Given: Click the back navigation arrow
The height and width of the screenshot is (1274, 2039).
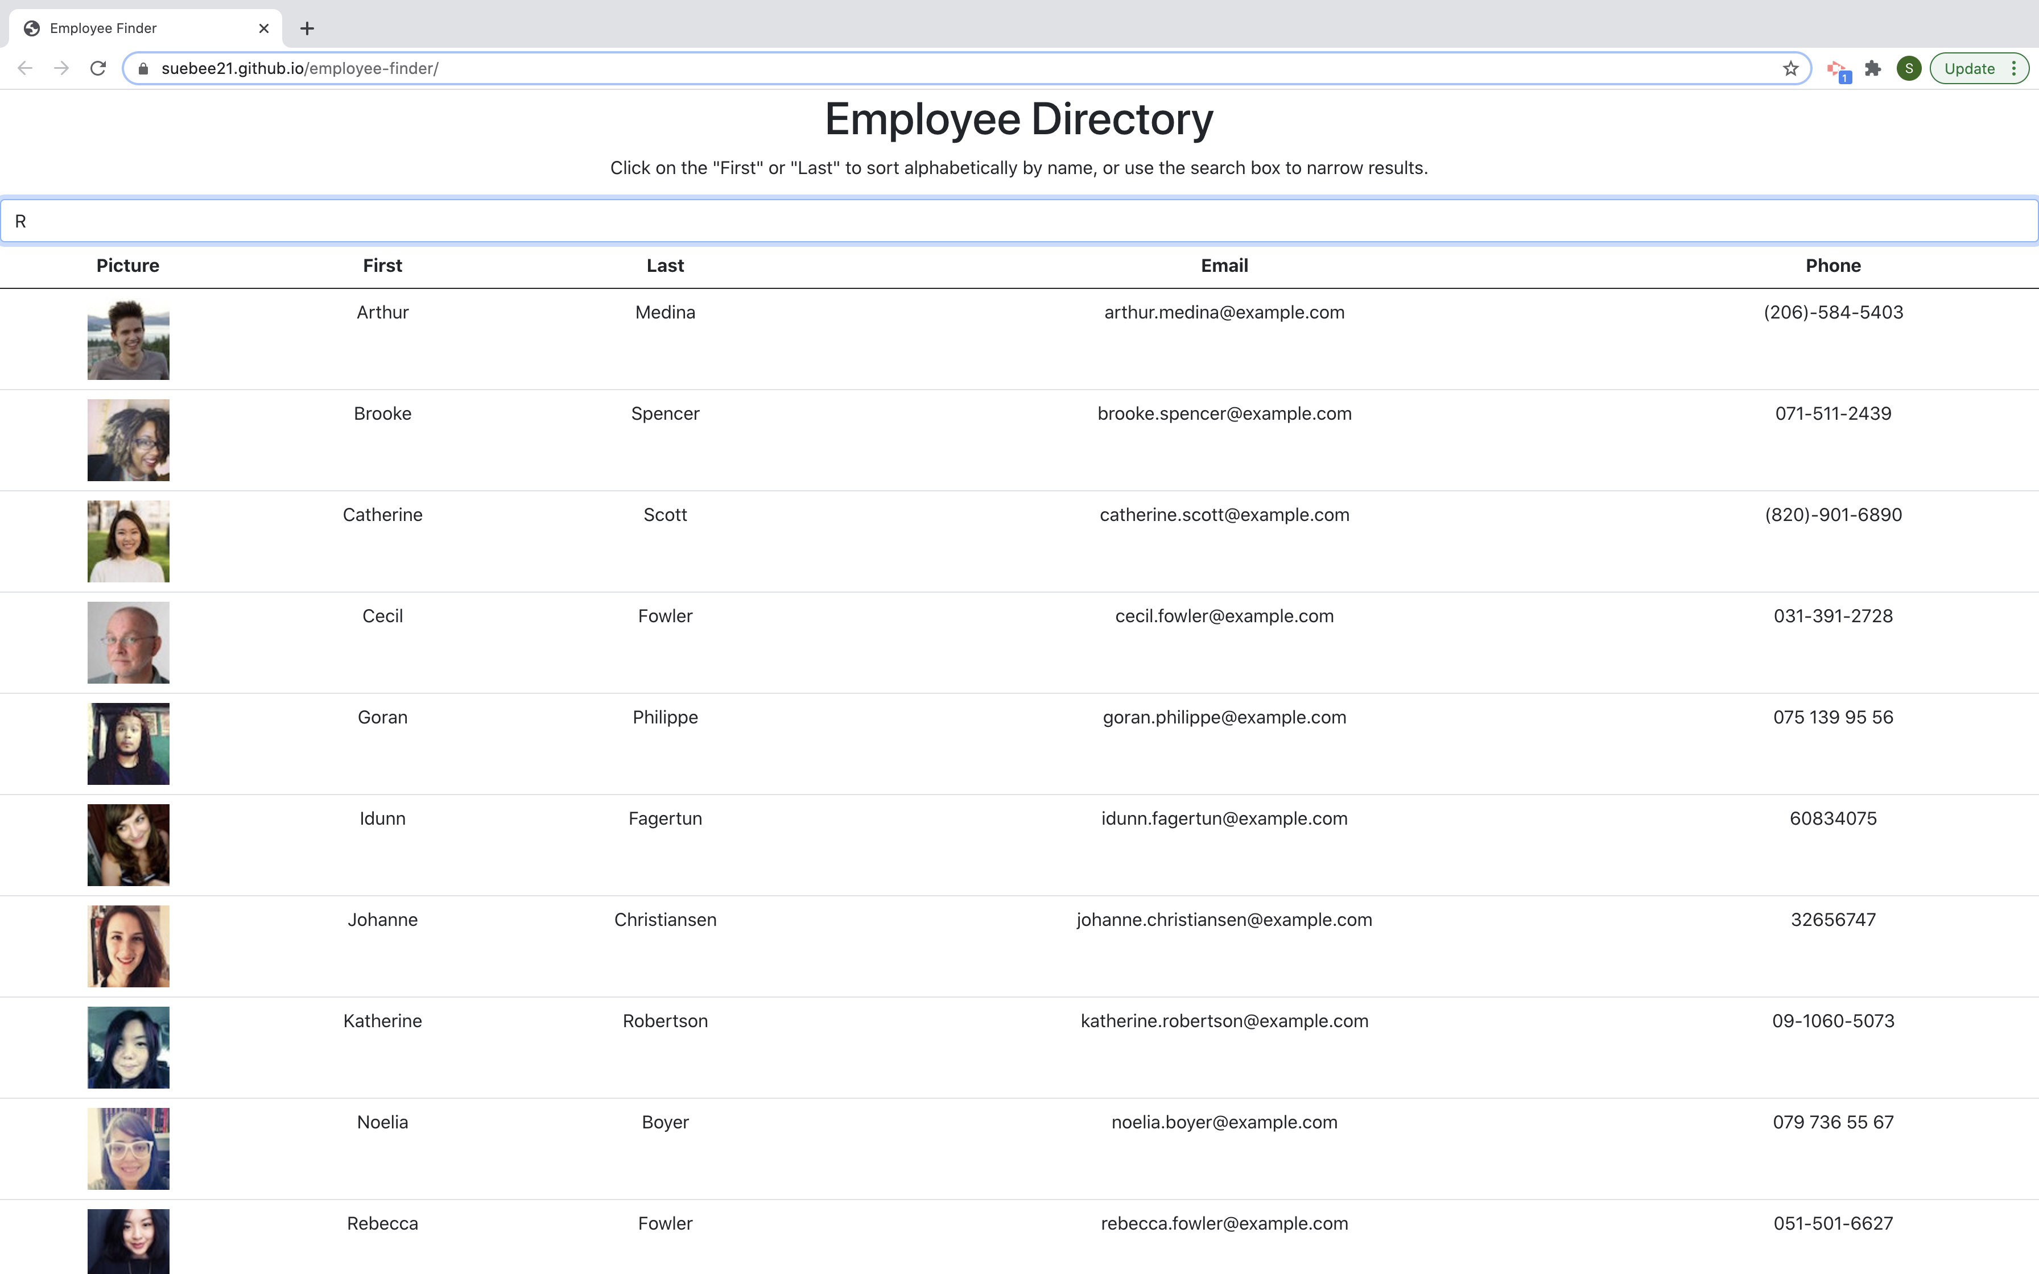Looking at the screenshot, I should click(x=24, y=68).
